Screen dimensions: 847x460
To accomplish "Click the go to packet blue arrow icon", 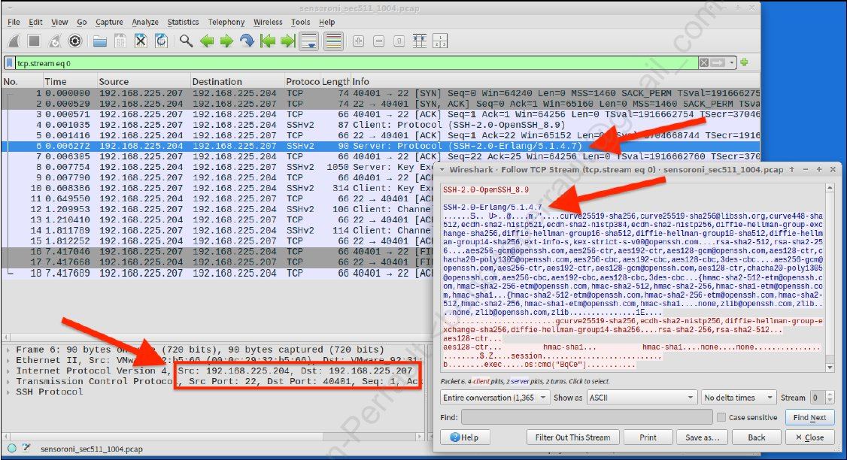I will tap(247, 41).
